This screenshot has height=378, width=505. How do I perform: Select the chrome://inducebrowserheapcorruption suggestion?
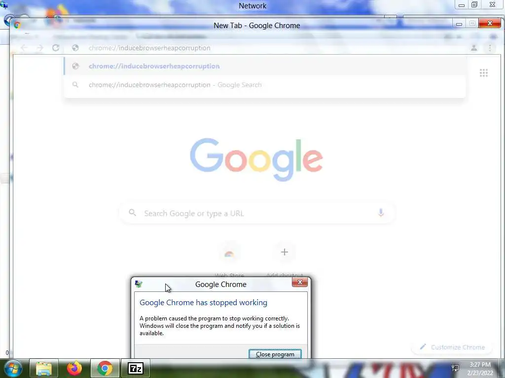265,66
